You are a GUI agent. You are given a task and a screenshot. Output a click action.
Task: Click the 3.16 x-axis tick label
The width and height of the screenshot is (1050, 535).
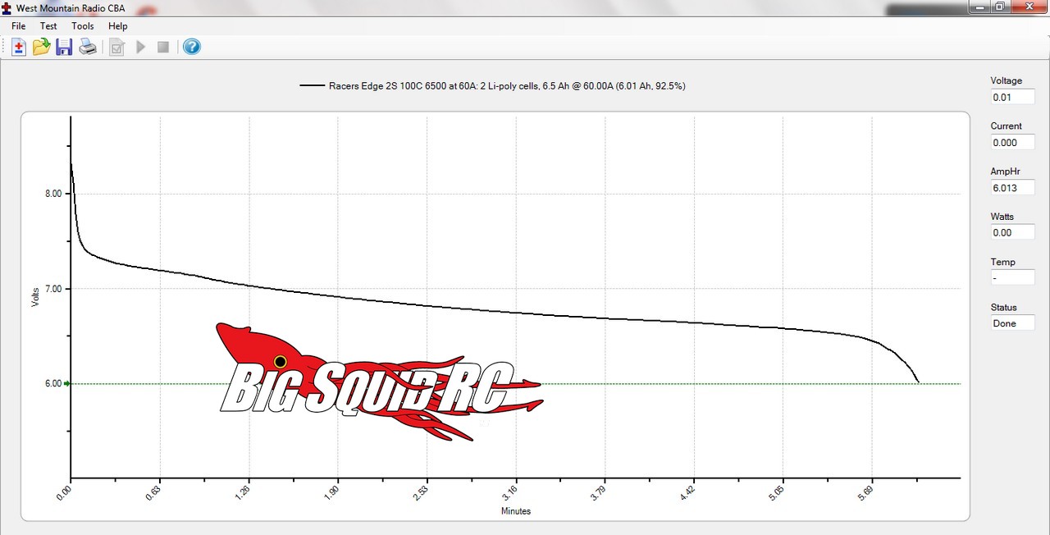pos(509,492)
